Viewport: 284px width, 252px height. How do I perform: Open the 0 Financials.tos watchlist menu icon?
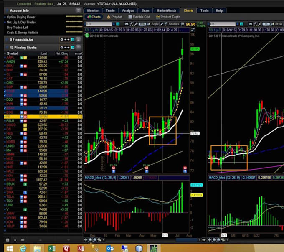tap(79, 39)
